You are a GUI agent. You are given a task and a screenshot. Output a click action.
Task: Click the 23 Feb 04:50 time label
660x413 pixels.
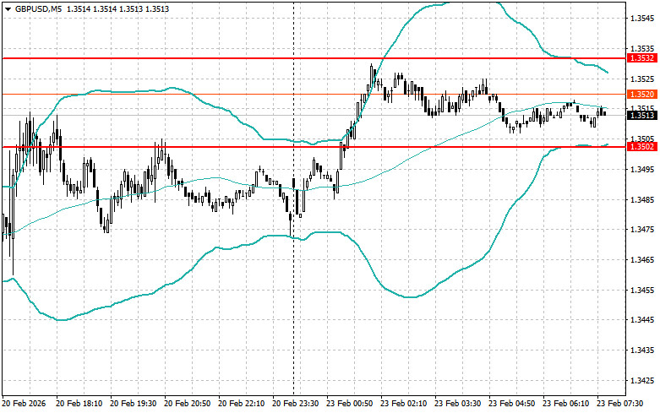pos(512,404)
